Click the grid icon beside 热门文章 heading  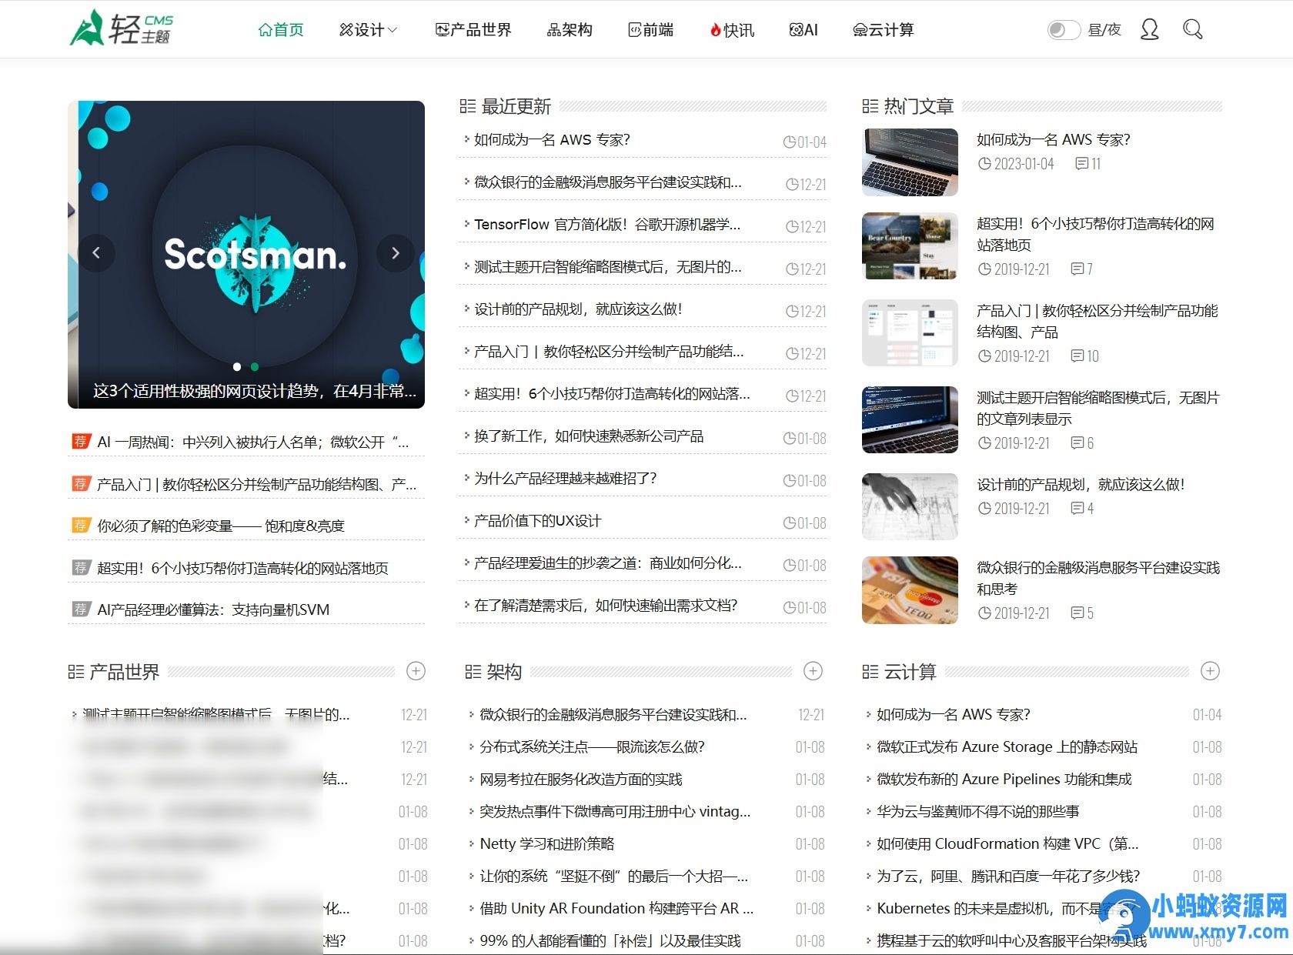(x=870, y=106)
